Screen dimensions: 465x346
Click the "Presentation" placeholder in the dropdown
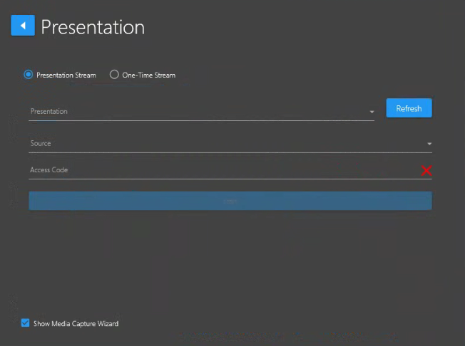[x=49, y=112]
